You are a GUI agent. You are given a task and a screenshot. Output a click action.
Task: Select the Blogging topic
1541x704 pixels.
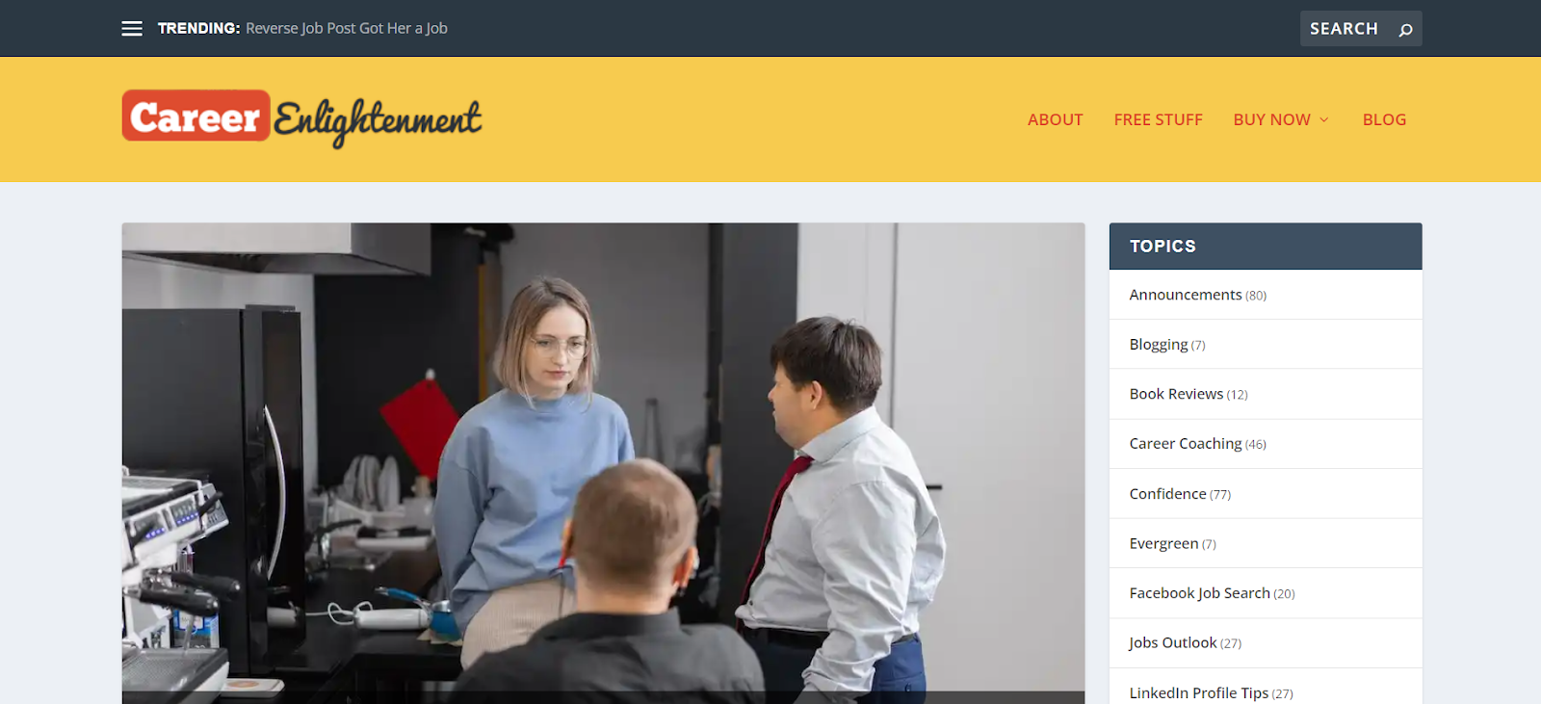coord(1159,345)
